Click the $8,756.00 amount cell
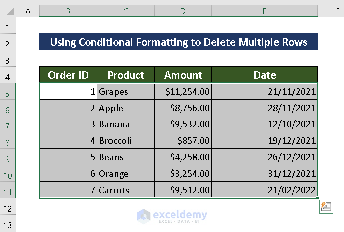 pyautogui.click(x=183, y=108)
